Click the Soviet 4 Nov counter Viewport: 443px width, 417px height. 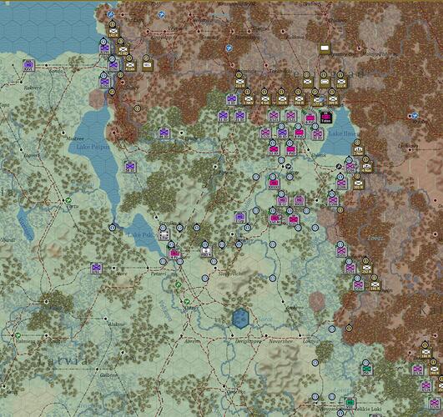point(366,167)
